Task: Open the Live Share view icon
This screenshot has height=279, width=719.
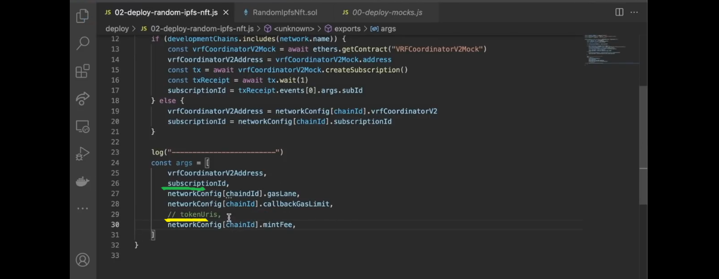Action: [82, 99]
